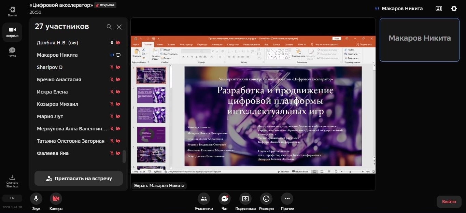Switch language with the EN button
This screenshot has width=466, height=213.
12,198
